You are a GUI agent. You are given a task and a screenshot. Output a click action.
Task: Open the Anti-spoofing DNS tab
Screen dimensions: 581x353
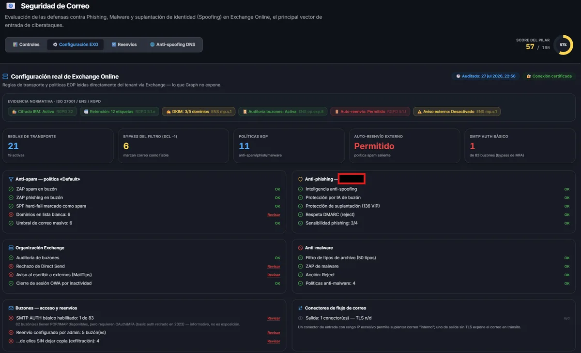[x=172, y=44]
